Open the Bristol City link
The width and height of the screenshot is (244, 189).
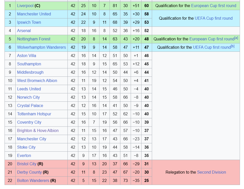pos(27,164)
